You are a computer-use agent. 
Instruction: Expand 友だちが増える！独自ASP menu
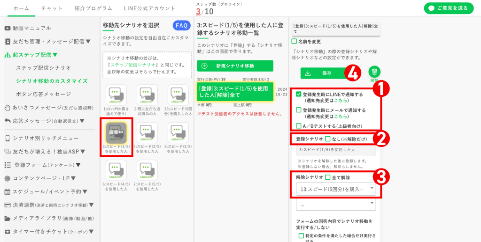click(45, 151)
